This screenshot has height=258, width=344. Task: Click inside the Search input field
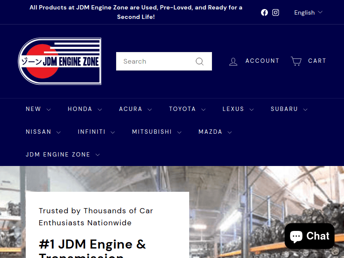point(155,61)
